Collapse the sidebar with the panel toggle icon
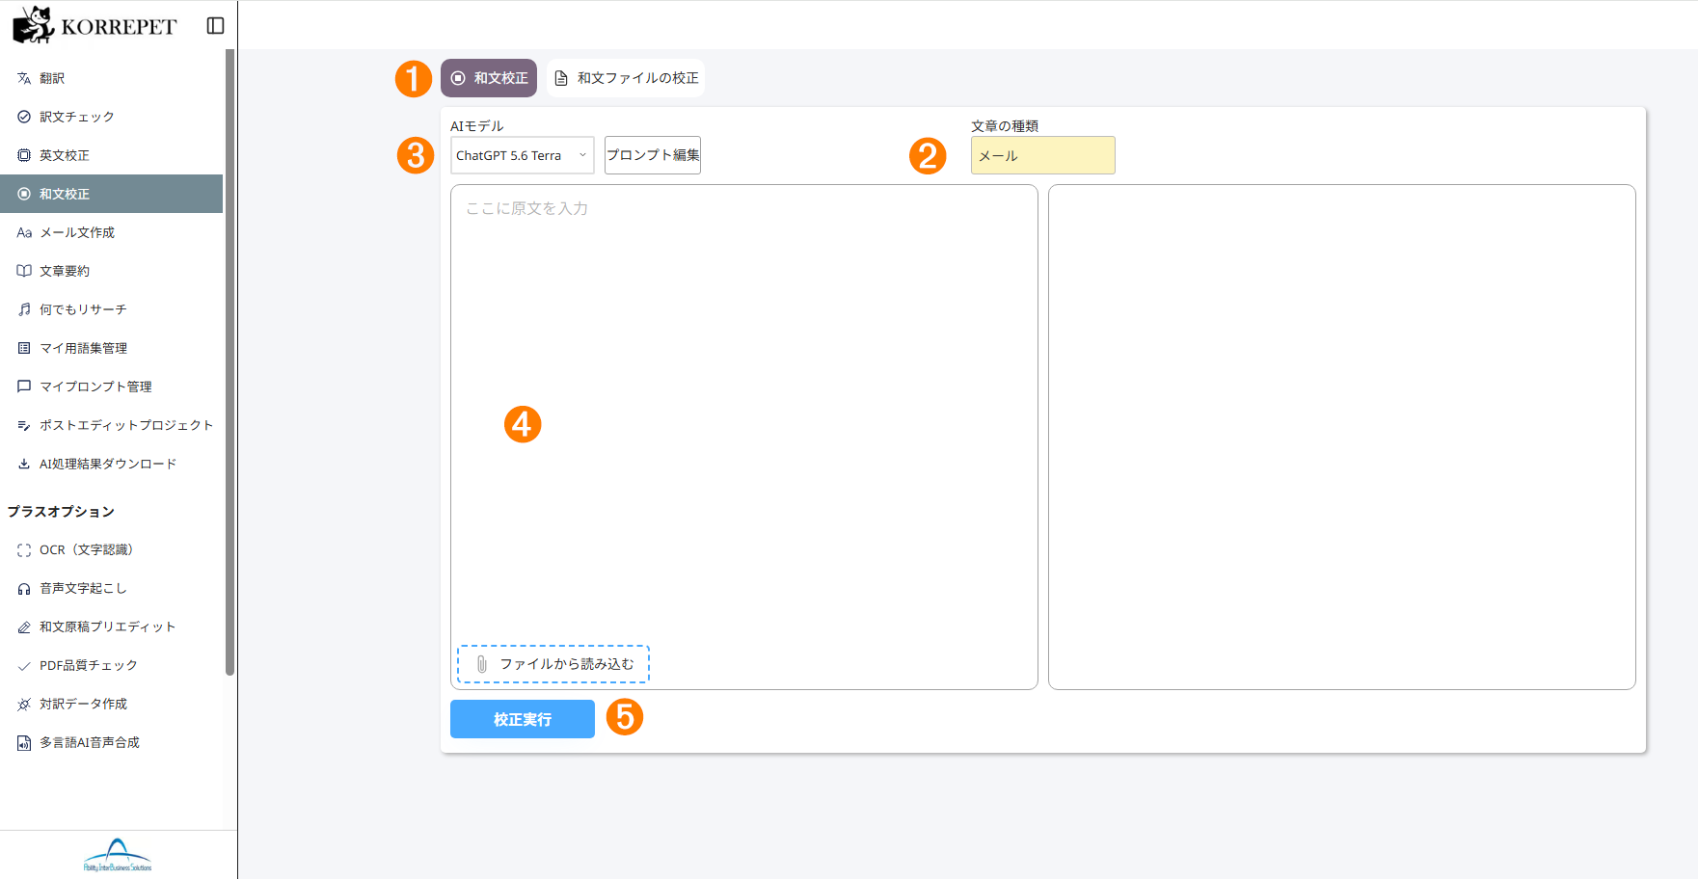Image resolution: width=1698 pixels, height=880 pixels. [215, 26]
